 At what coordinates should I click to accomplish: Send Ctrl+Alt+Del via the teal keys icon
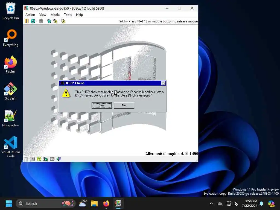[49, 21]
